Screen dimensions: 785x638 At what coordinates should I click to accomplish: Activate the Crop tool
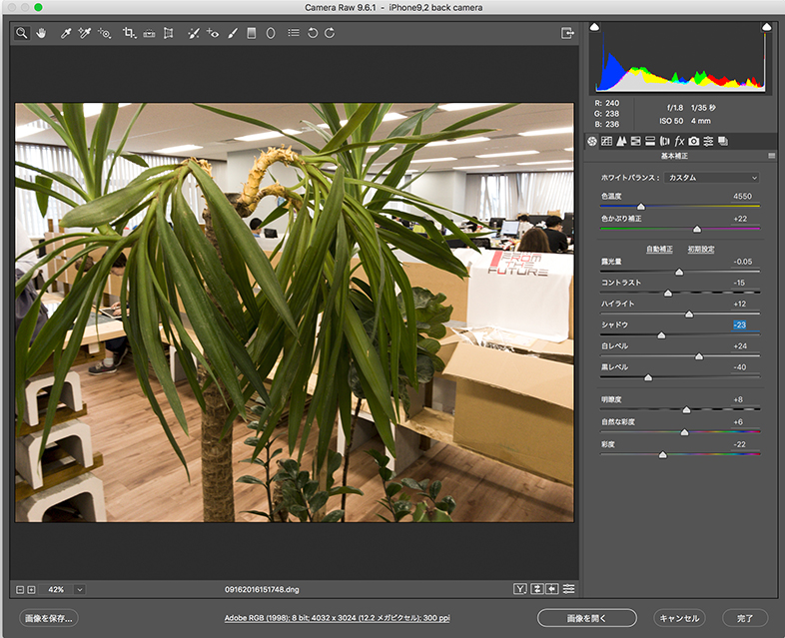coord(129,33)
